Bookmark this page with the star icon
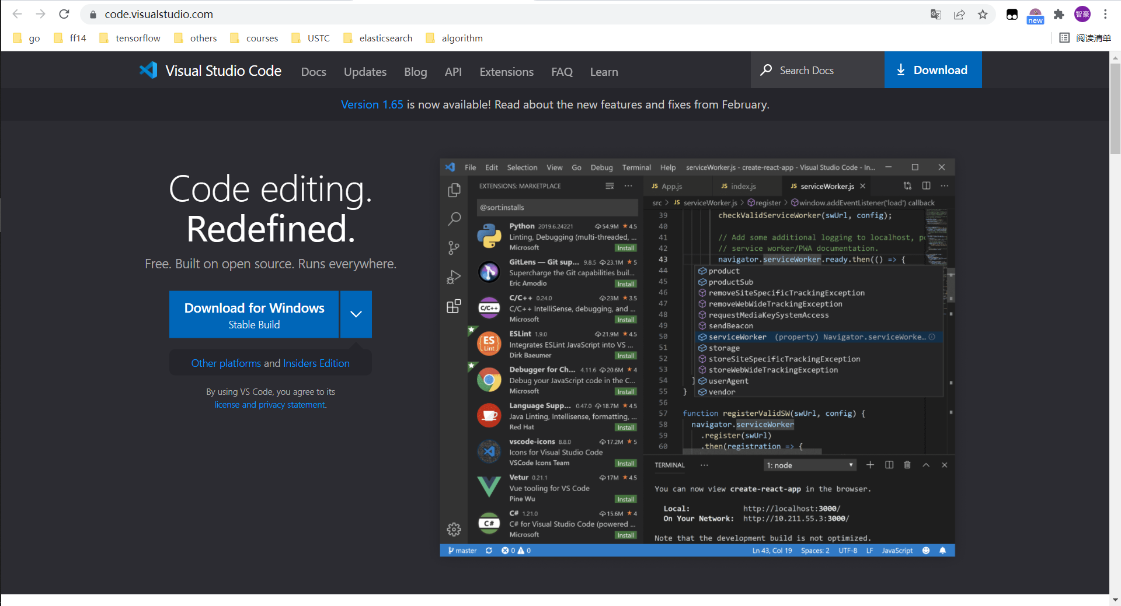This screenshot has width=1121, height=606. click(x=983, y=15)
